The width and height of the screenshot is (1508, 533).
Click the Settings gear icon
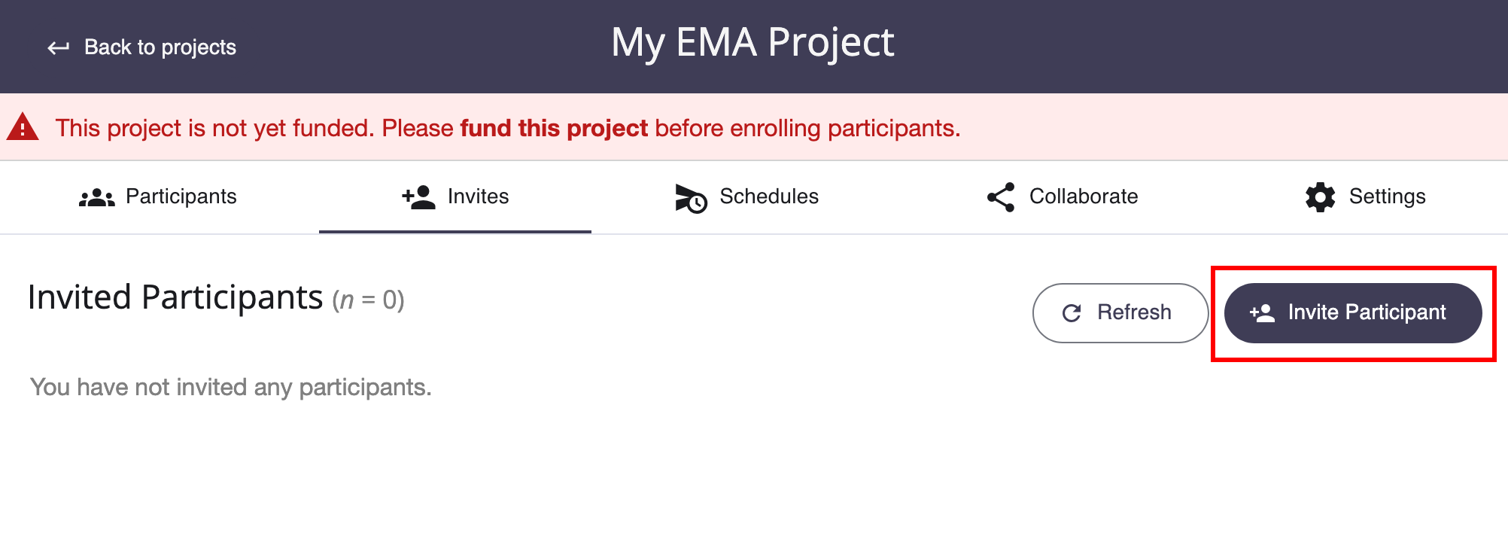[1320, 197]
